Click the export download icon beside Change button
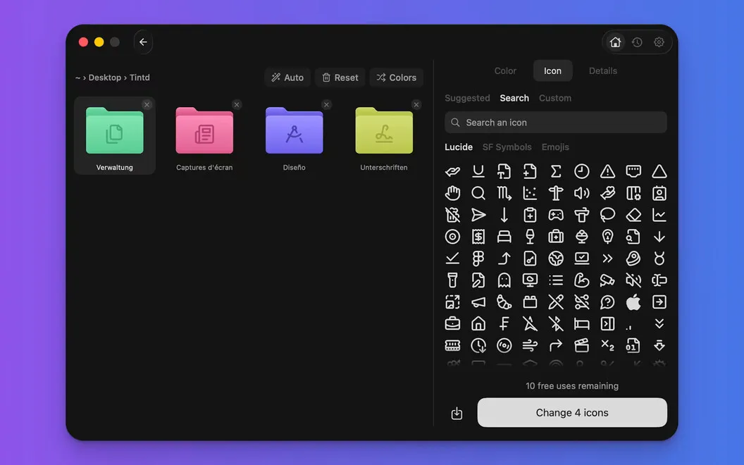744x465 pixels. point(457,414)
